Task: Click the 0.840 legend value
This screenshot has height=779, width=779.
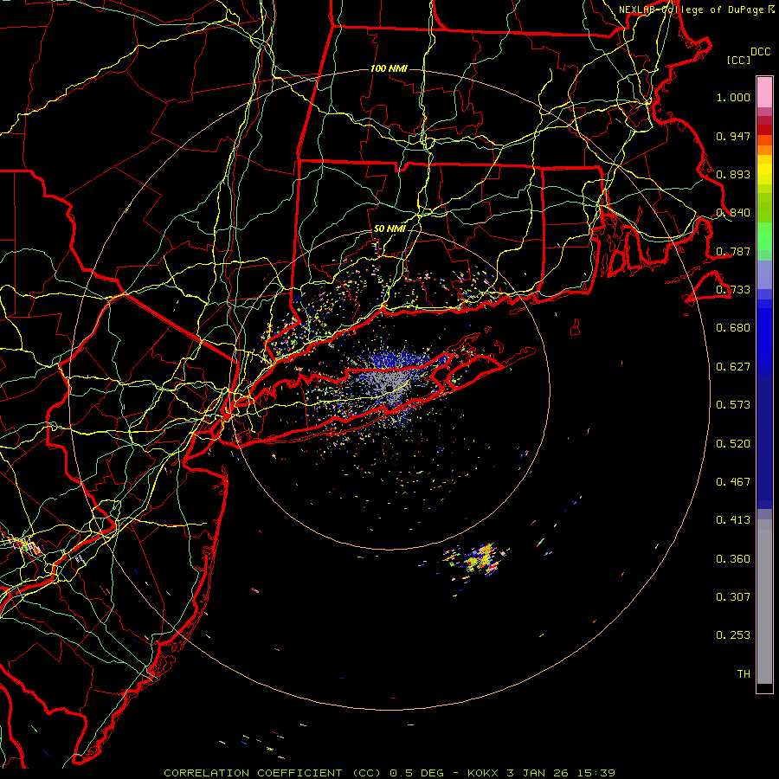Action: pos(733,213)
